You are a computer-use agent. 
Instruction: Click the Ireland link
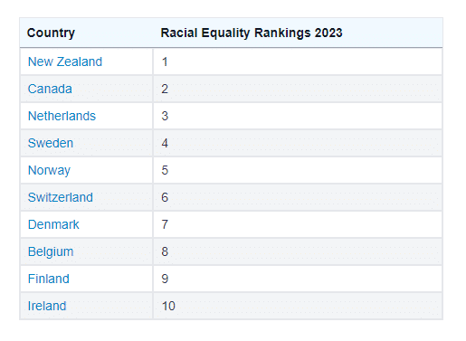pos(47,306)
